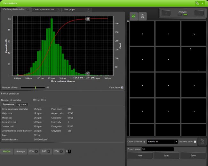Screen dimensions: 208x166
Task: Enable the Reverse order checkbox
Action: 195,141
